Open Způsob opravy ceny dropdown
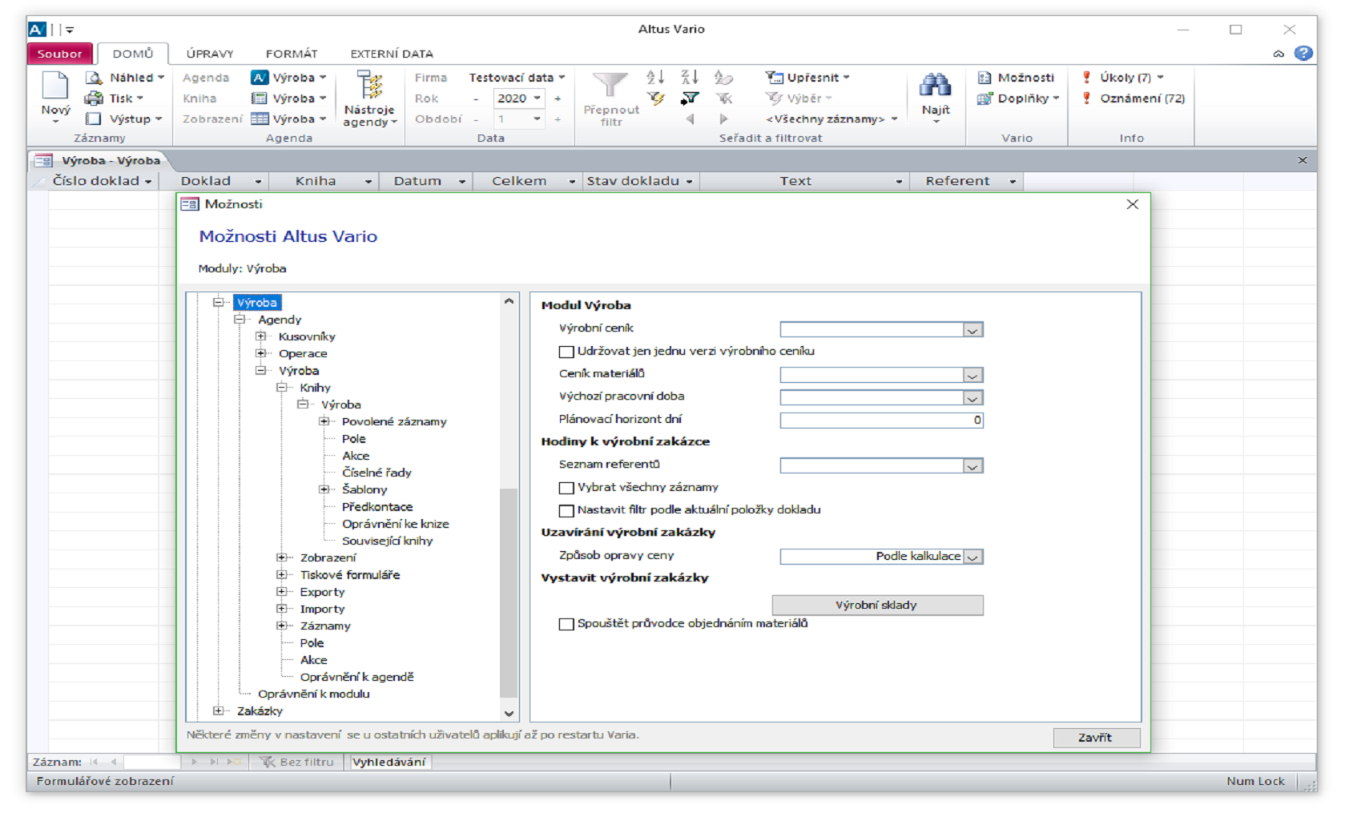Viewport: 1353px width, 817px height. 972,556
